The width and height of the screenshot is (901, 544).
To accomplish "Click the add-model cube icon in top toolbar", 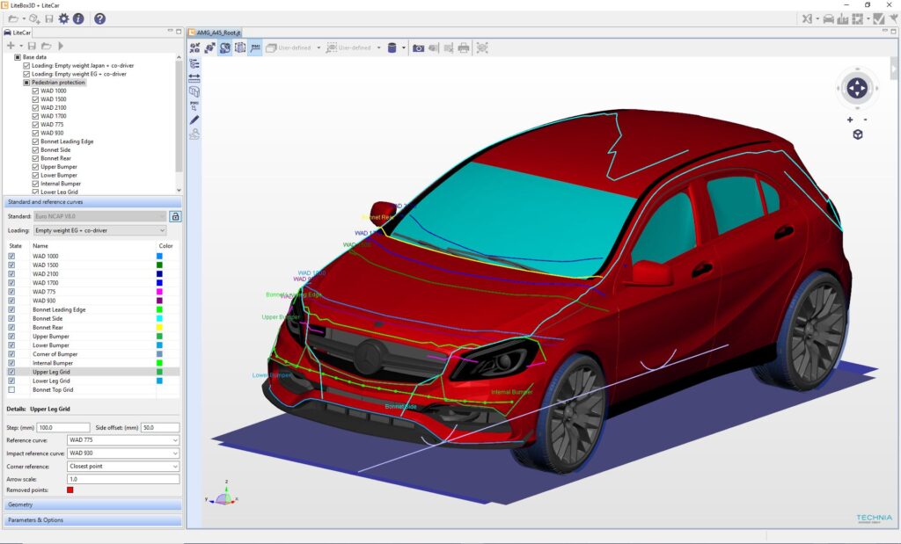I will [34, 19].
